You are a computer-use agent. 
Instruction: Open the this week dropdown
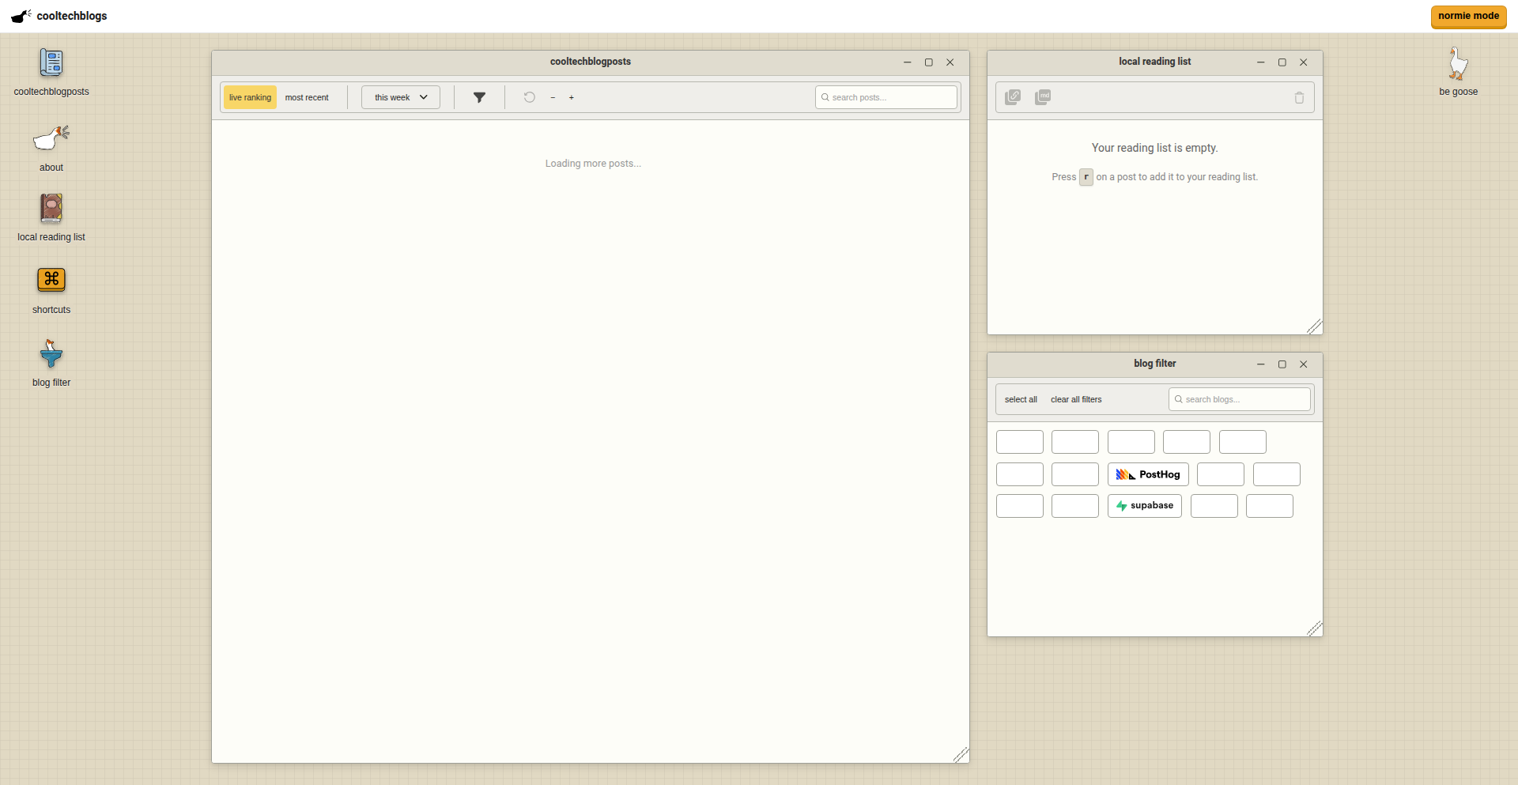(x=400, y=97)
